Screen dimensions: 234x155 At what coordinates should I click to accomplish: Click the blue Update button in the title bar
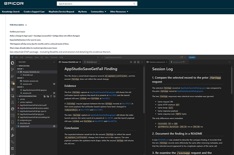coord(192,57)
